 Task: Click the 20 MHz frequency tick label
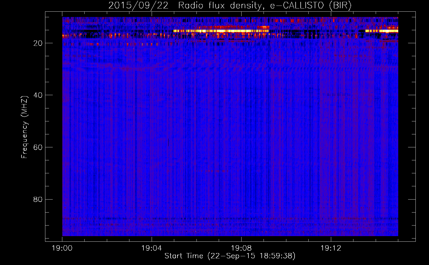pos(38,43)
